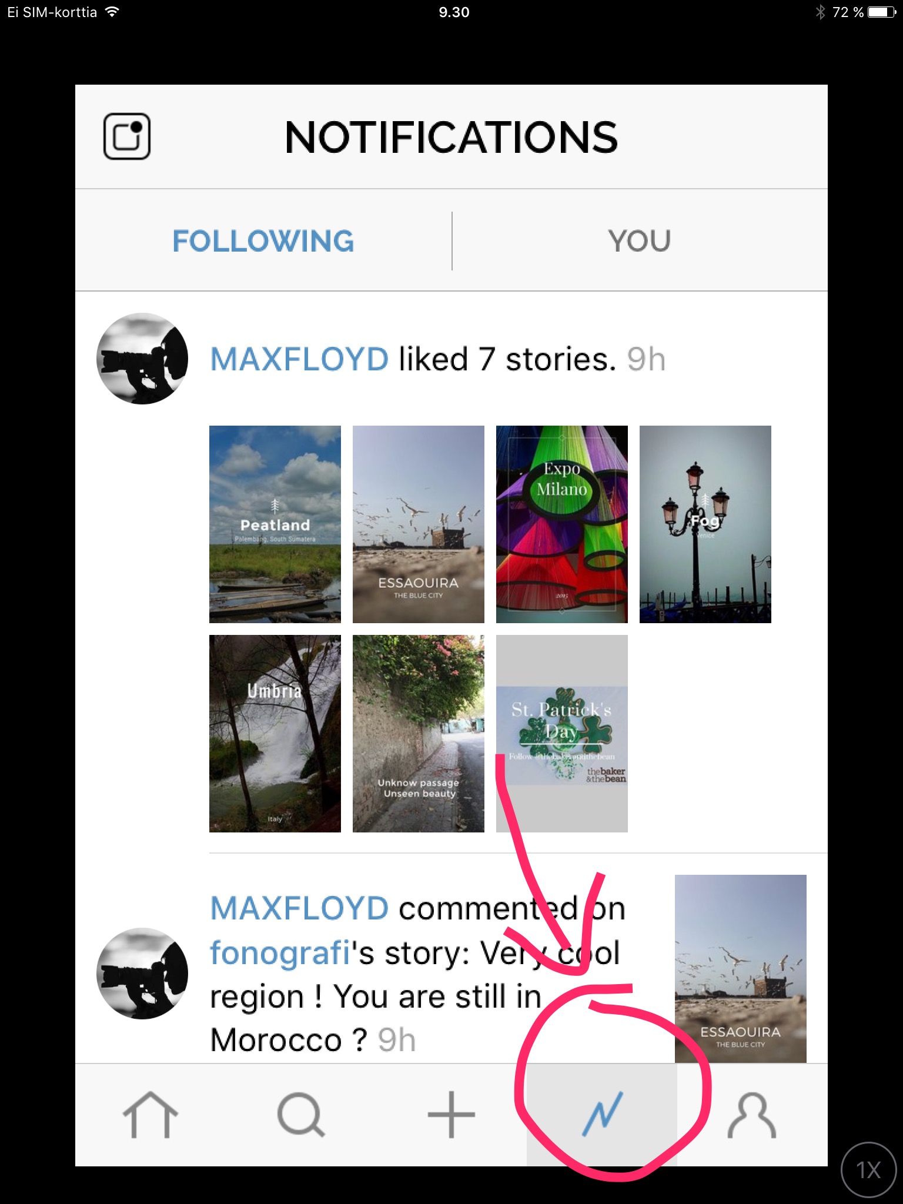This screenshot has width=903, height=1204.
Task: Switch to the FOLLOWING tab
Action: [x=263, y=241]
